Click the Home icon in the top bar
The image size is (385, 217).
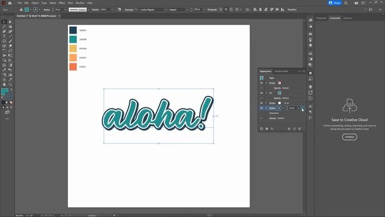click(10, 3)
